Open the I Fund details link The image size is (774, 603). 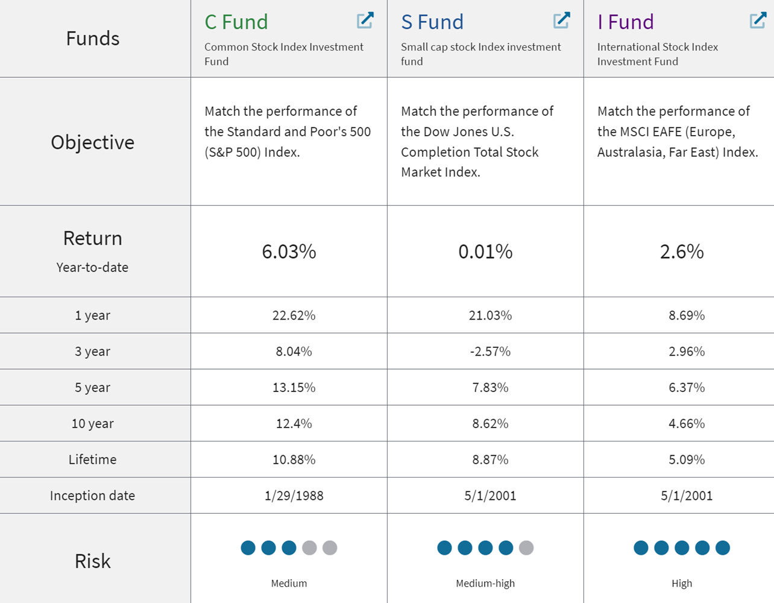click(625, 22)
